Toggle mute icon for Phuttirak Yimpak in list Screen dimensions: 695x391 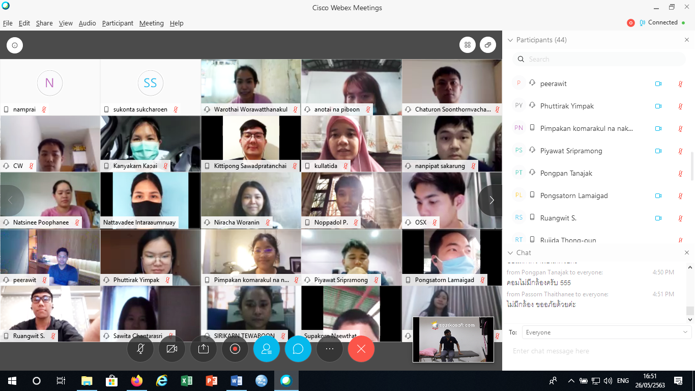pyautogui.click(x=680, y=106)
